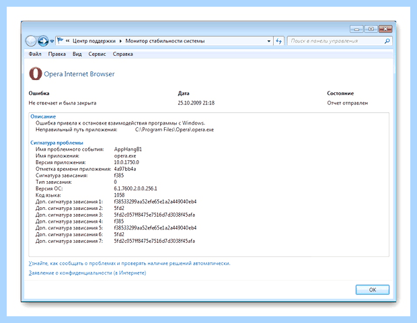This screenshot has height=323, width=417.
Task: Click text Не отвечает и была закрыта
Action: coord(63,103)
